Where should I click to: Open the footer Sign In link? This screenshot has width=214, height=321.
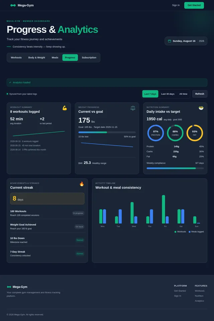click(x=178, y=296)
